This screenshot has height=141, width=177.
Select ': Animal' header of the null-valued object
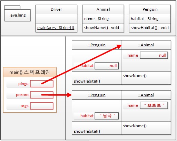click(x=146, y=45)
